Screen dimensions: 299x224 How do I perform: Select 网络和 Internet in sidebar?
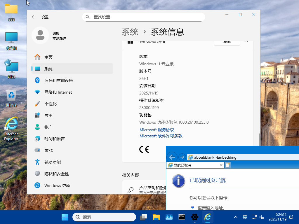[x=58, y=92]
